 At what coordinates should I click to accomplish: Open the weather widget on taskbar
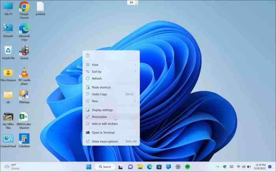pos(12,166)
